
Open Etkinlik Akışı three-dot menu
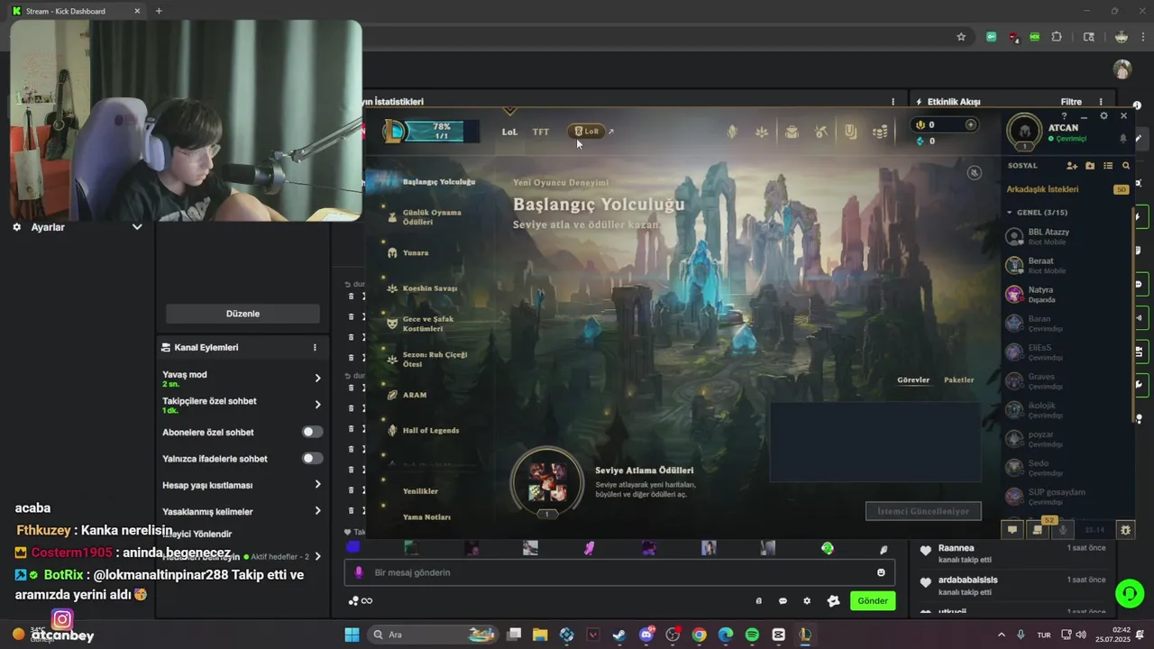(x=1101, y=102)
